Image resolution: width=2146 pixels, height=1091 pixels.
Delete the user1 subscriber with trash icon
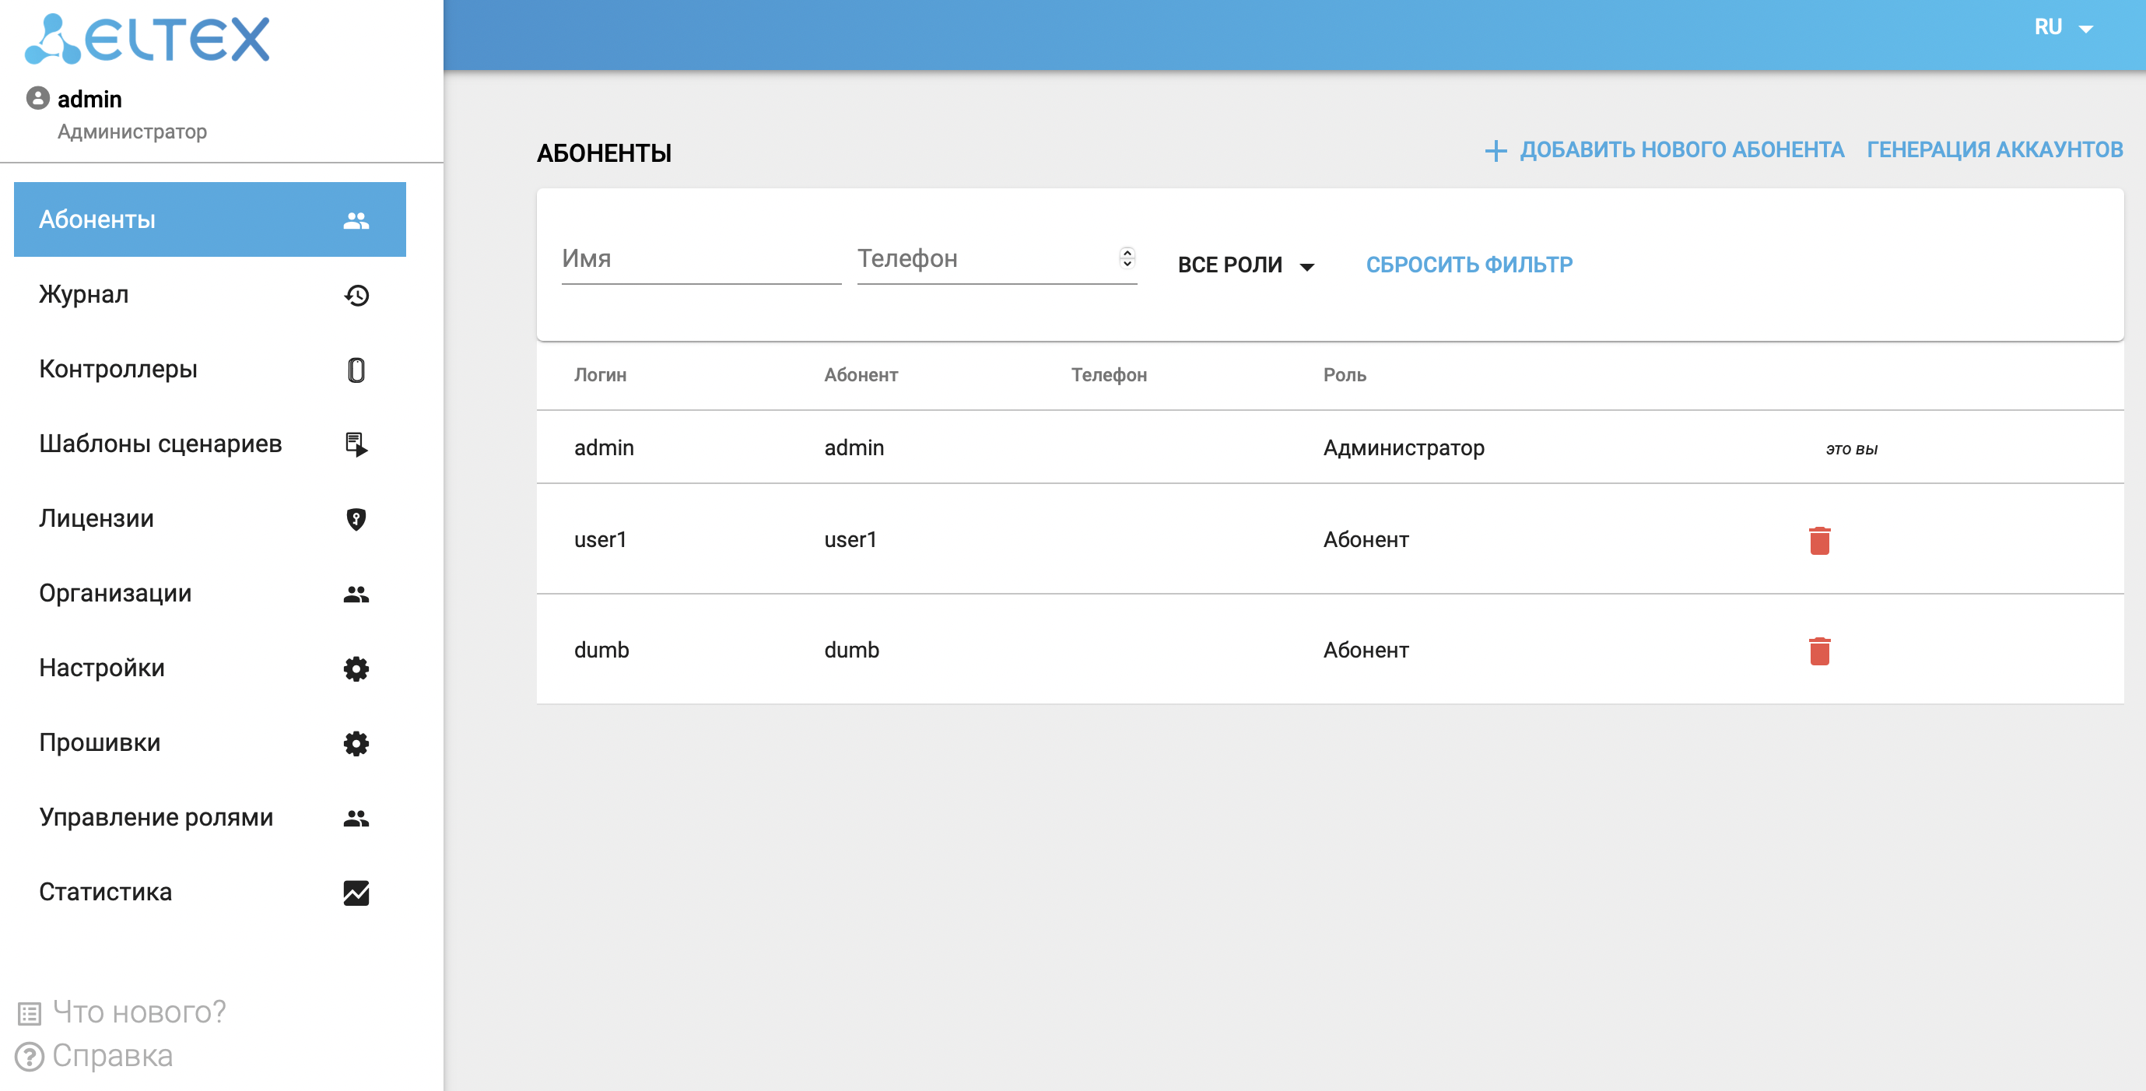coord(1818,540)
